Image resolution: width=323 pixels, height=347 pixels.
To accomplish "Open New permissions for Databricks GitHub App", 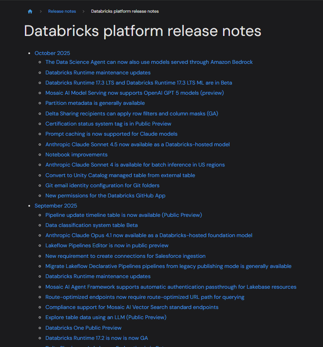I will click(105, 196).
